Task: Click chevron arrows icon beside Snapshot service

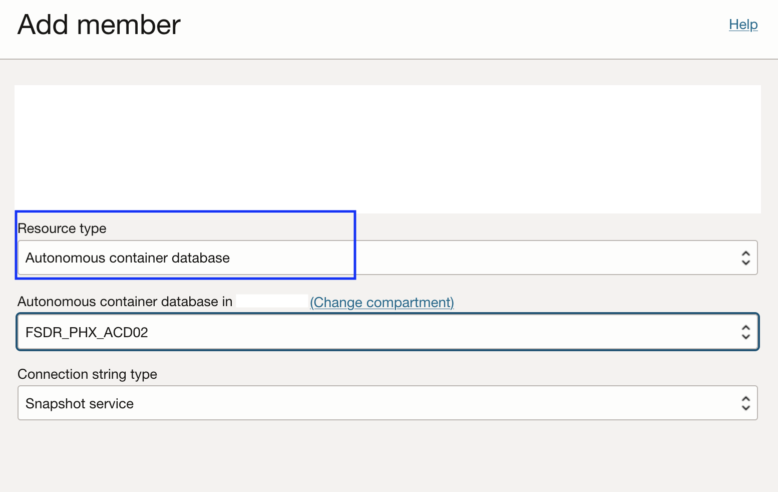Action: [x=745, y=403]
